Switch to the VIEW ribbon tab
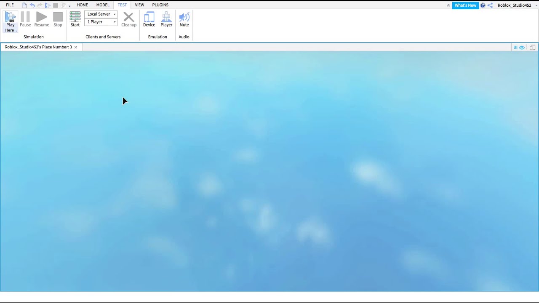Image resolution: width=539 pixels, height=303 pixels. point(139,5)
